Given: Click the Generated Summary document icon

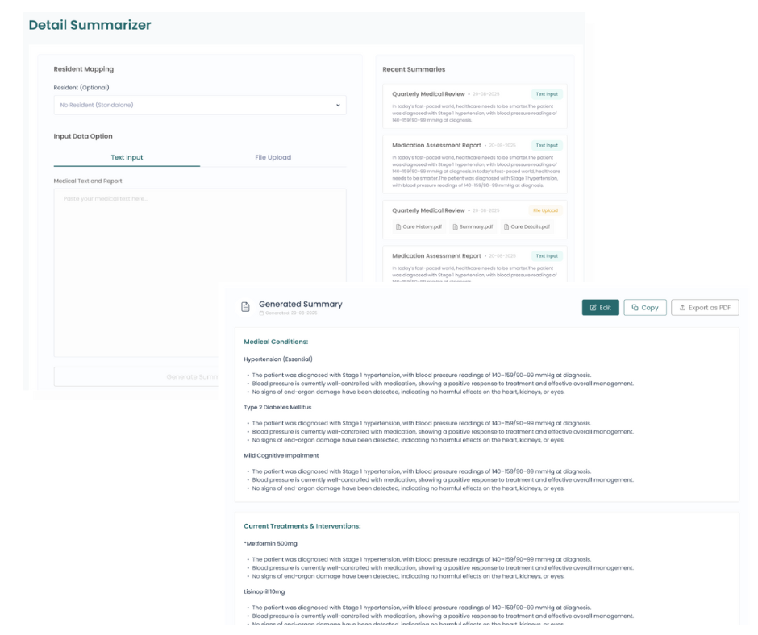Looking at the screenshot, I should [246, 307].
